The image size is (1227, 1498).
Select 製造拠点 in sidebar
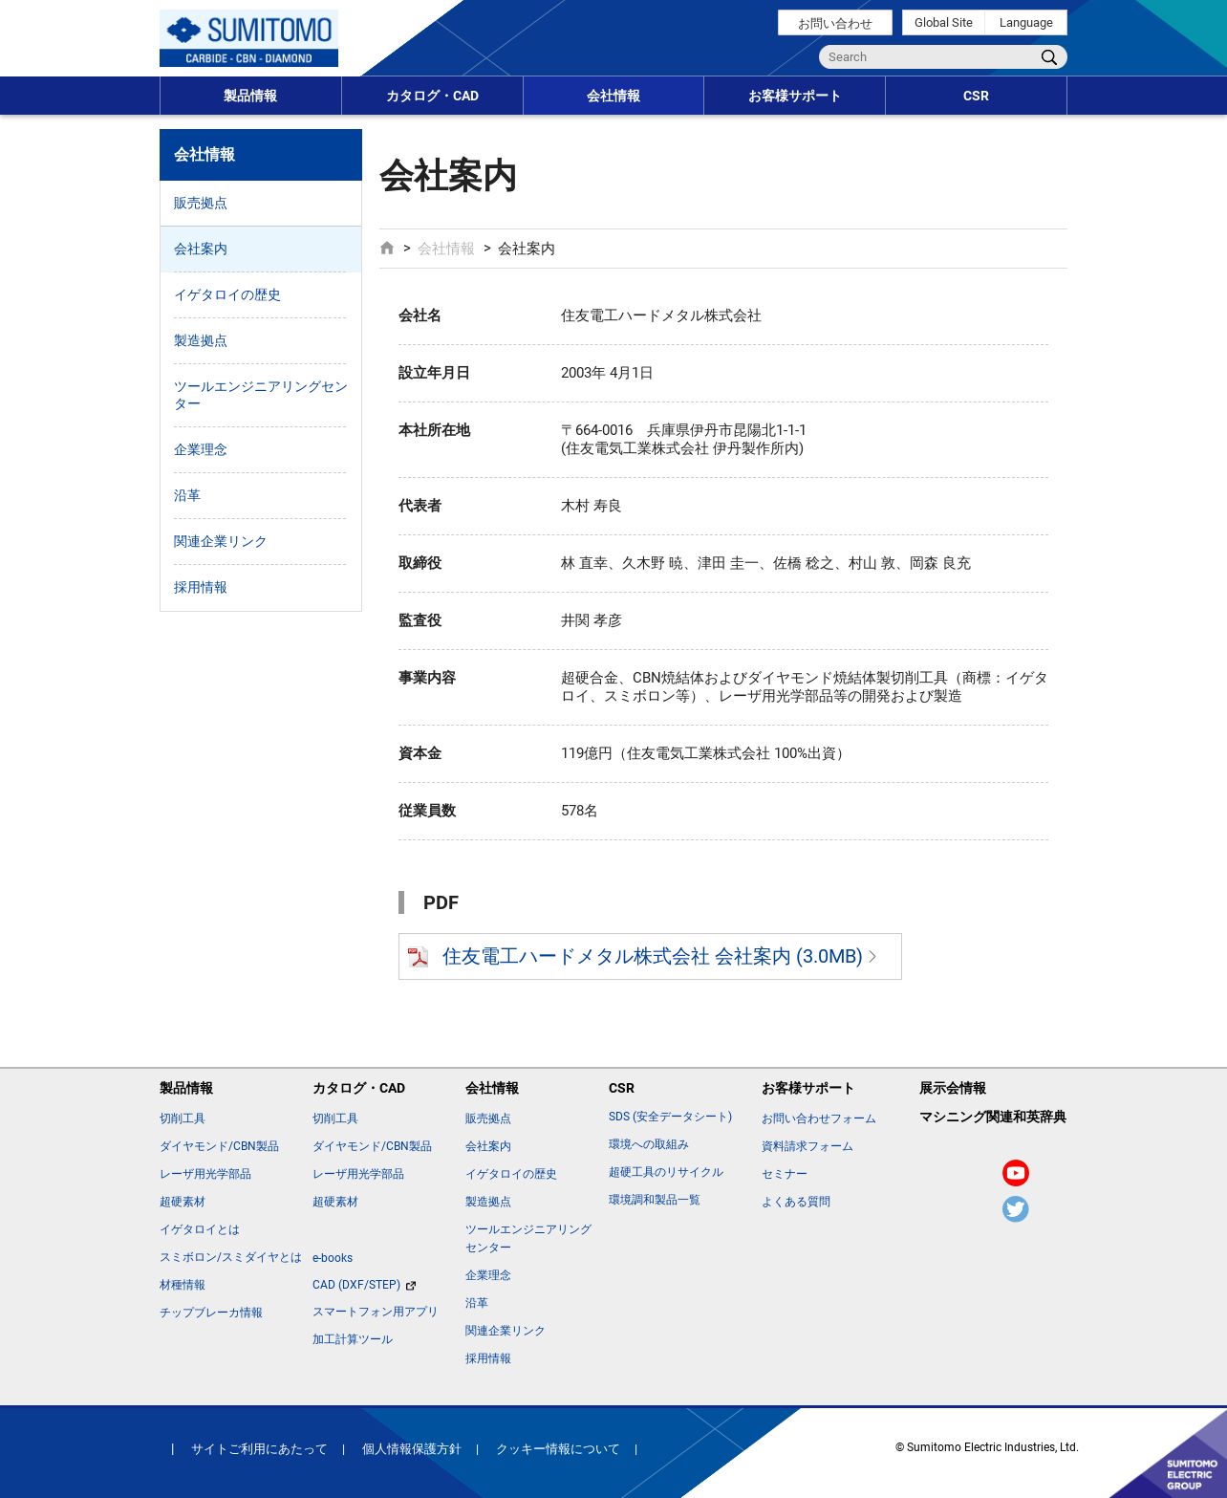pos(261,341)
